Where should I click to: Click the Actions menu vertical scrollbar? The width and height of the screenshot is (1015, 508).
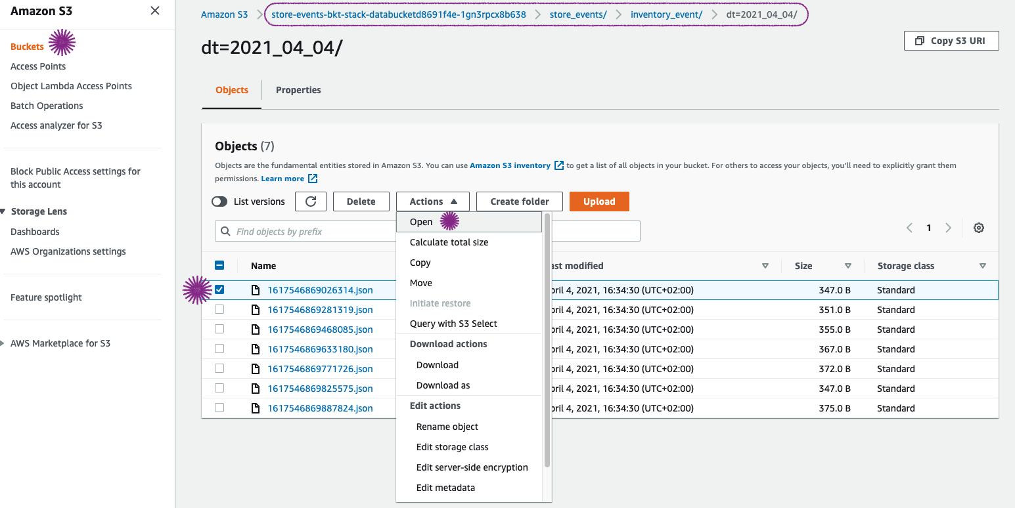(547, 340)
